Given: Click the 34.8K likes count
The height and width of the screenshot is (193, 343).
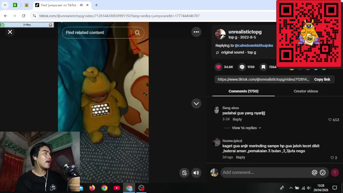Looking at the screenshot, I should tap(229, 67).
